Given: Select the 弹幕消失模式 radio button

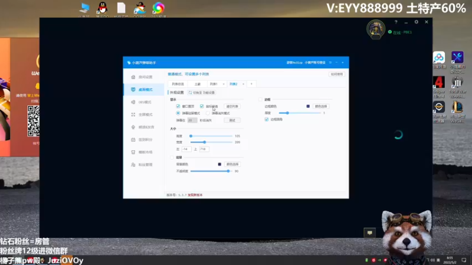Looking at the screenshot, I should (x=208, y=113).
